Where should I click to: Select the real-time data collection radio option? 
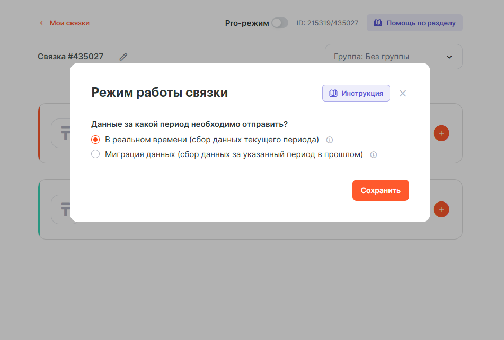[x=95, y=140]
